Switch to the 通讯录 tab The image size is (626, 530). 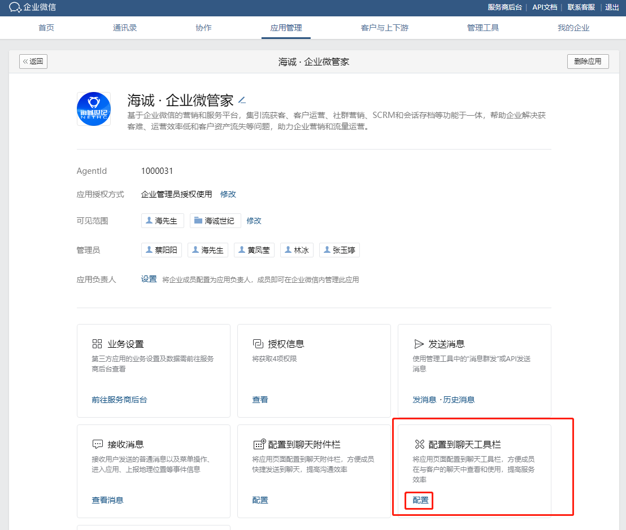click(124, 28)
